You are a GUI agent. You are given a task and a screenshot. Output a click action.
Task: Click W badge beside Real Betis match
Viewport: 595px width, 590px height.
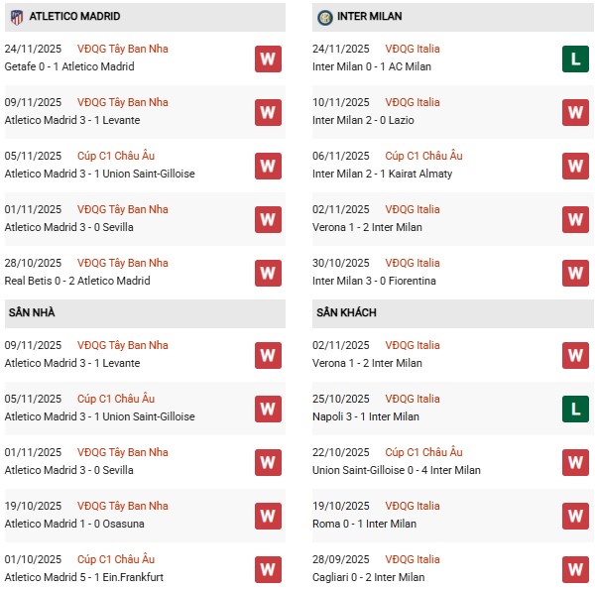tap(268, 273)
